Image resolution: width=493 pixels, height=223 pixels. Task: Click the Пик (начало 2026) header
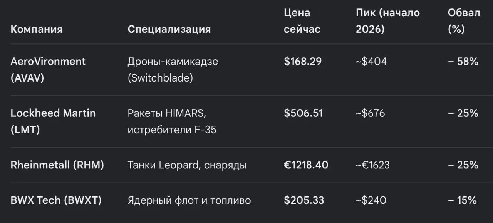388,21
